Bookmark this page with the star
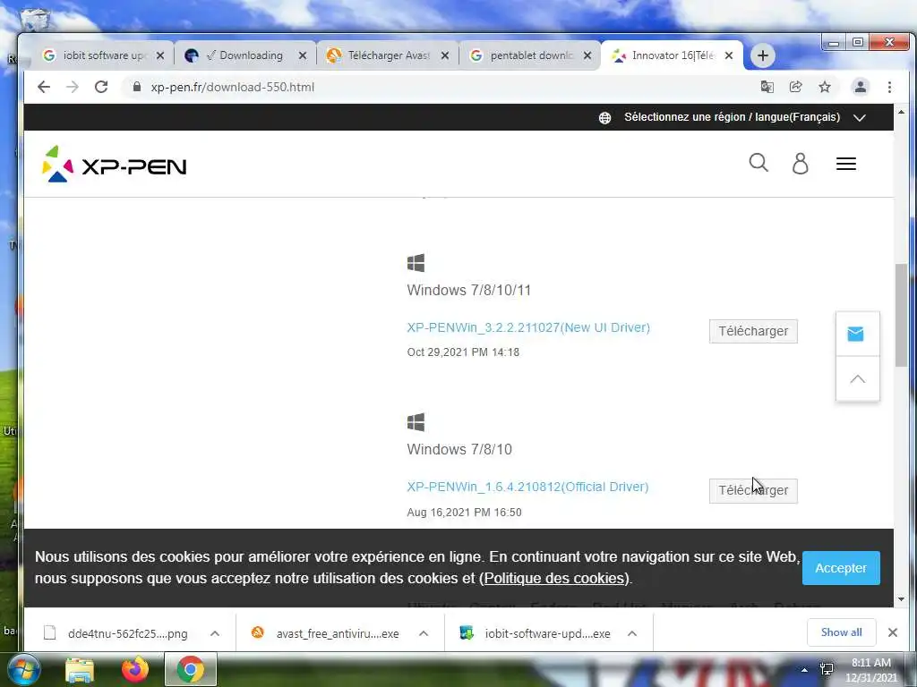Viewport: 917px width, 687px height. [x=825, y=87]
